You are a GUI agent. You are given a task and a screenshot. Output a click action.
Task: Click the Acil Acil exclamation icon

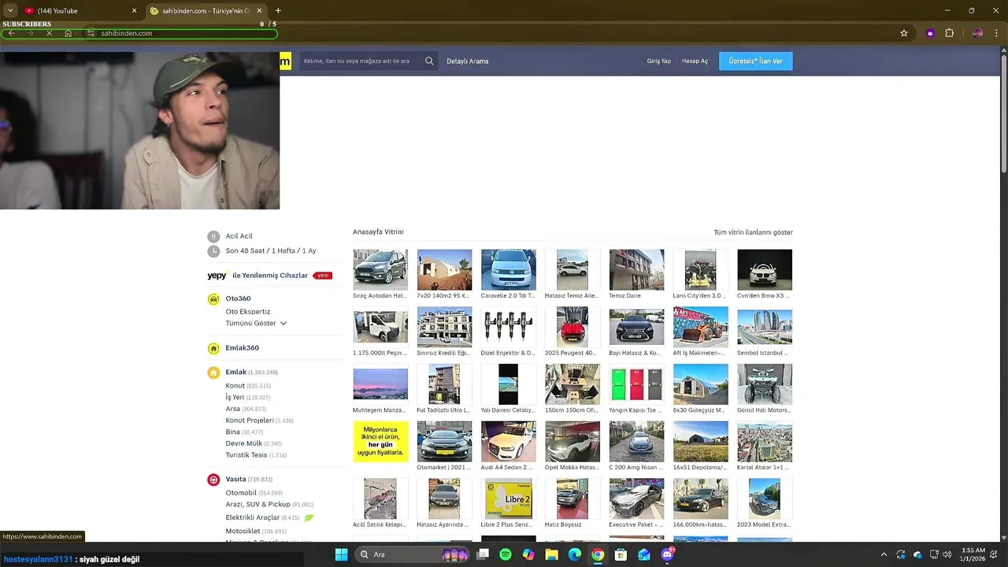(x=213, y=236)
